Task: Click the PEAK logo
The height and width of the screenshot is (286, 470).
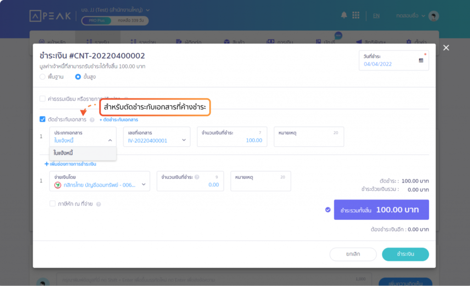Action: coord(50,16)
